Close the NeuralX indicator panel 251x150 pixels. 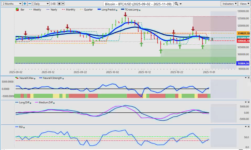(249, 78)
